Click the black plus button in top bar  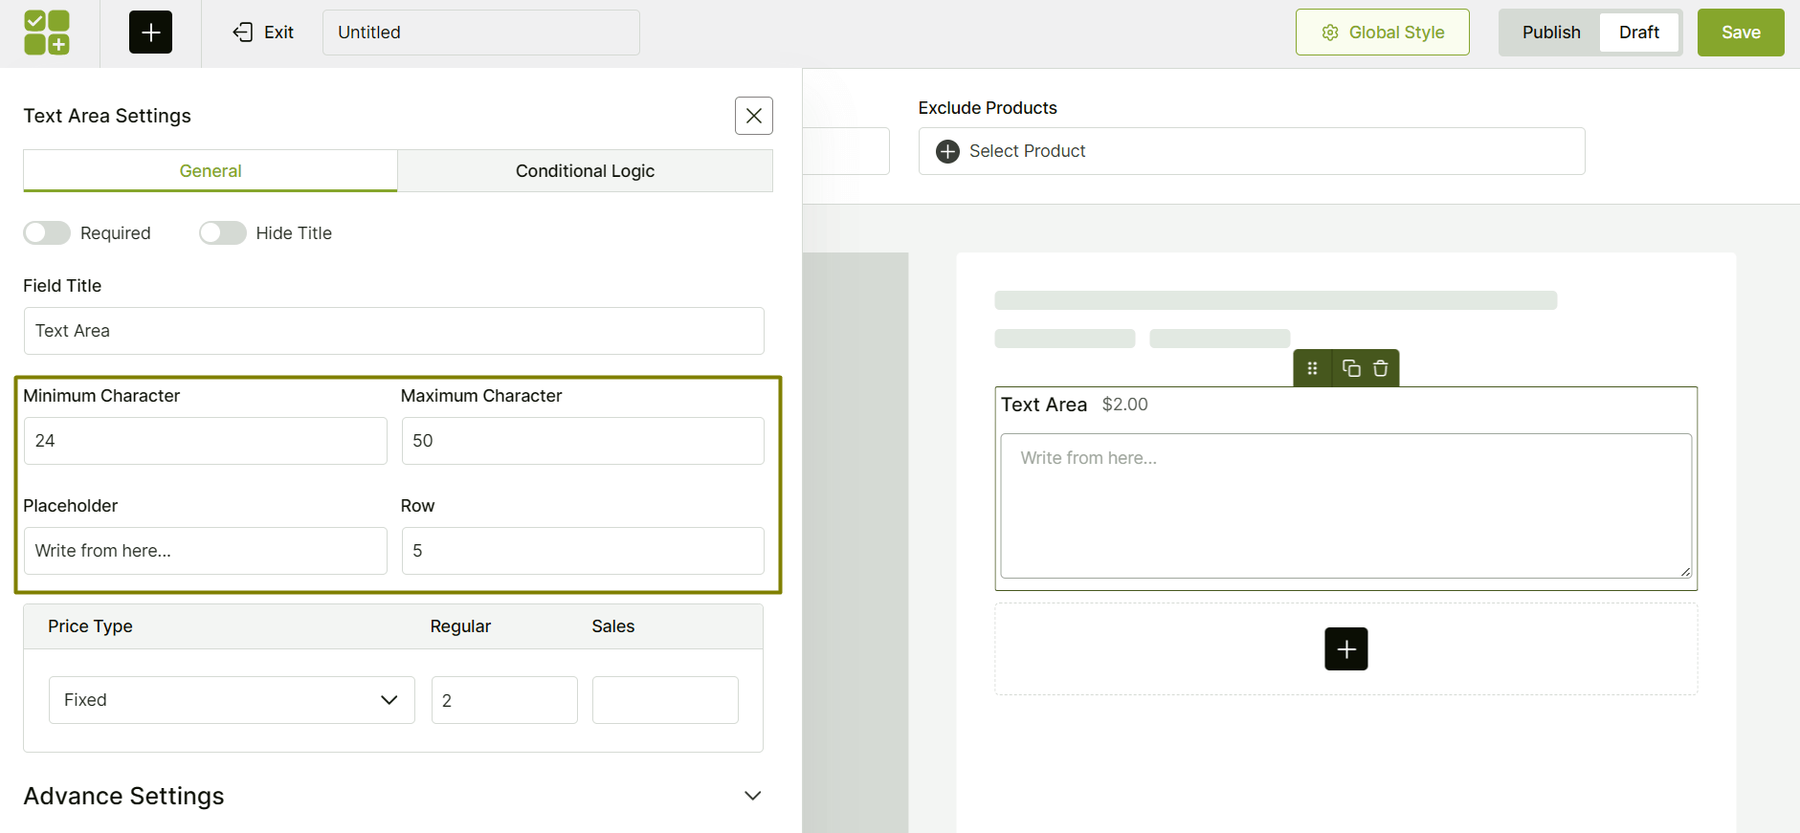pos(150,33)
